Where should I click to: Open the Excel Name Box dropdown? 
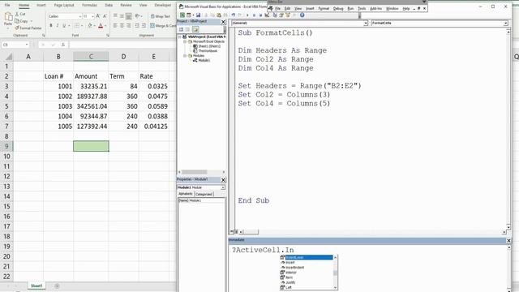point(27,45)
